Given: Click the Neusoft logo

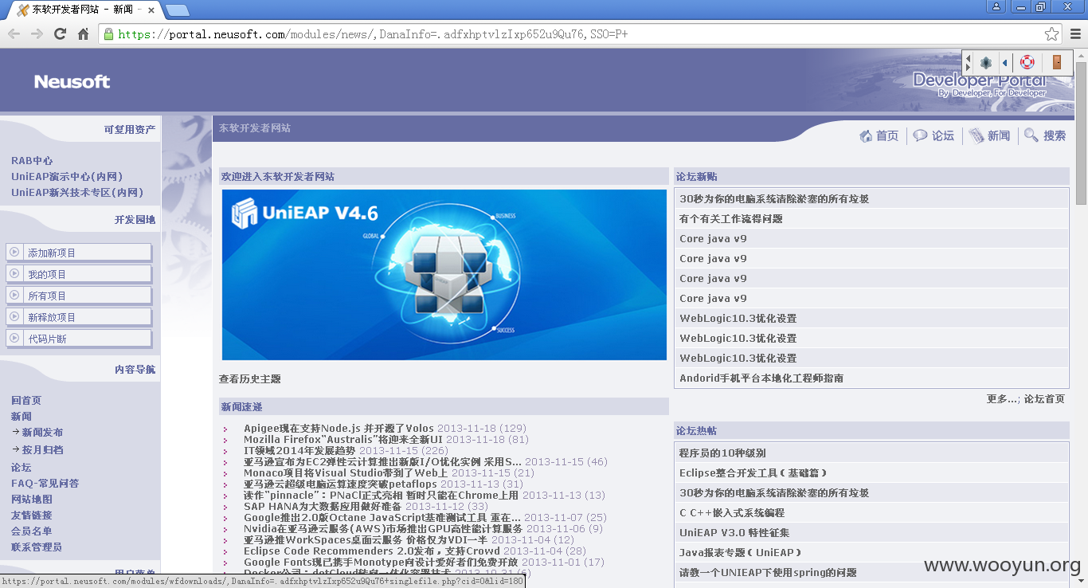Looking at the screenshot, I should pos(72,81).
